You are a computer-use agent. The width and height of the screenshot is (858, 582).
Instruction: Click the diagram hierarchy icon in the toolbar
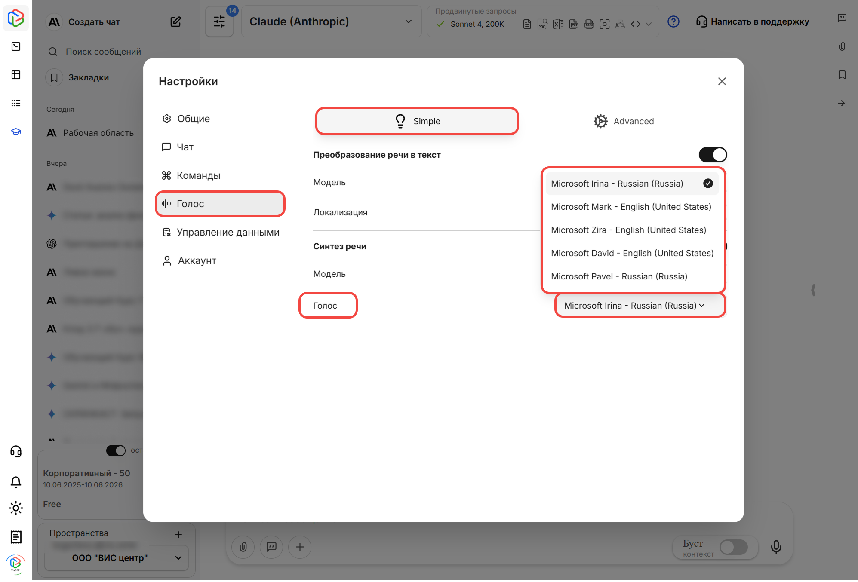(x=620, y=24)
